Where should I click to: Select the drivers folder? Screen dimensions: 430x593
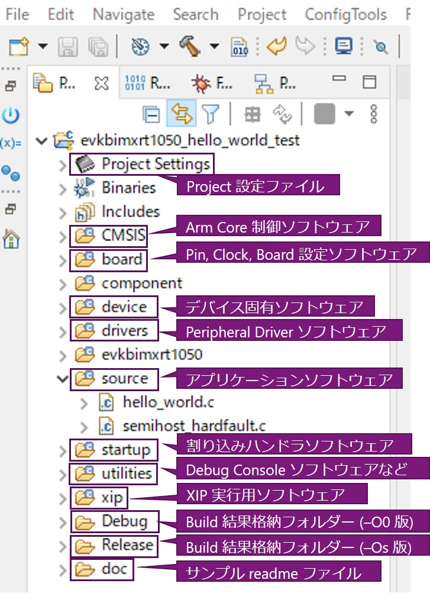111,331
